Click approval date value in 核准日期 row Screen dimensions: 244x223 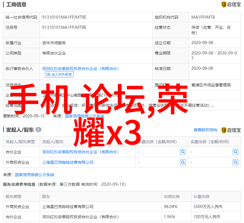pos(202,68)
